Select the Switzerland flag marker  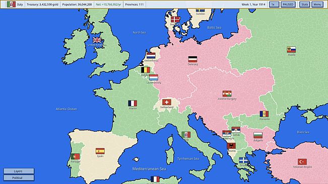(x=166, y=102)
